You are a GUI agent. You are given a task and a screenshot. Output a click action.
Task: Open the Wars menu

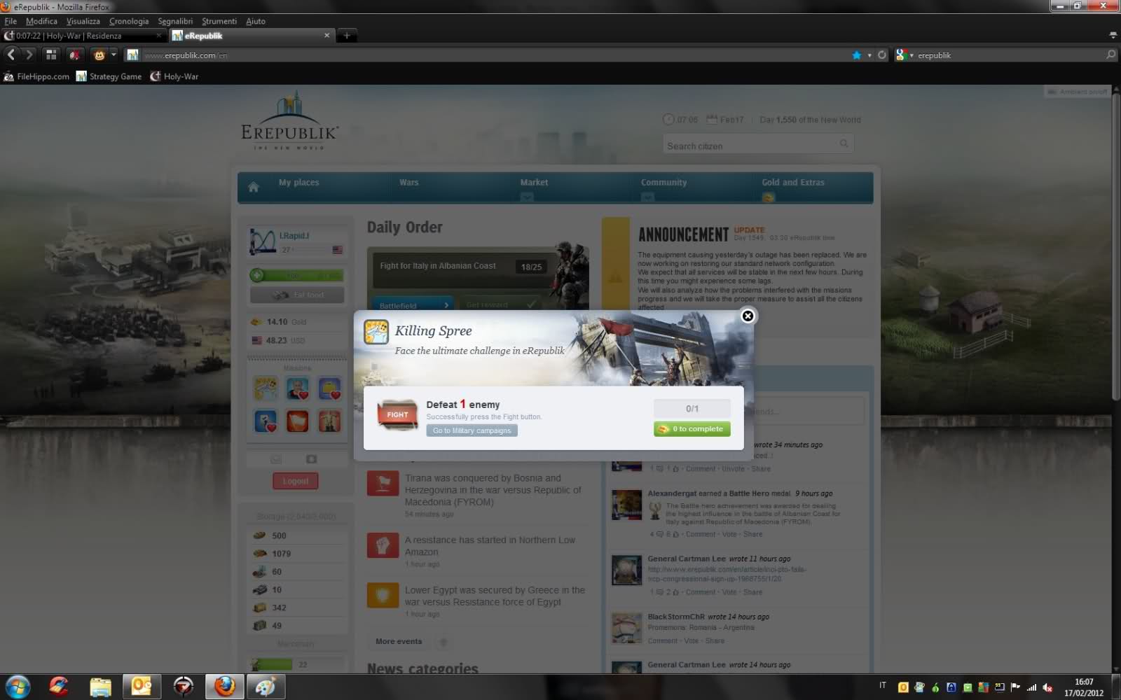click(409, 183)
